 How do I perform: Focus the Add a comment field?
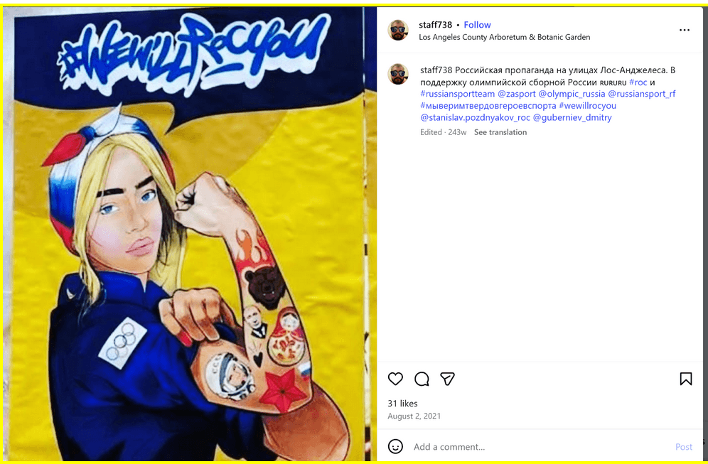point(540,447)
